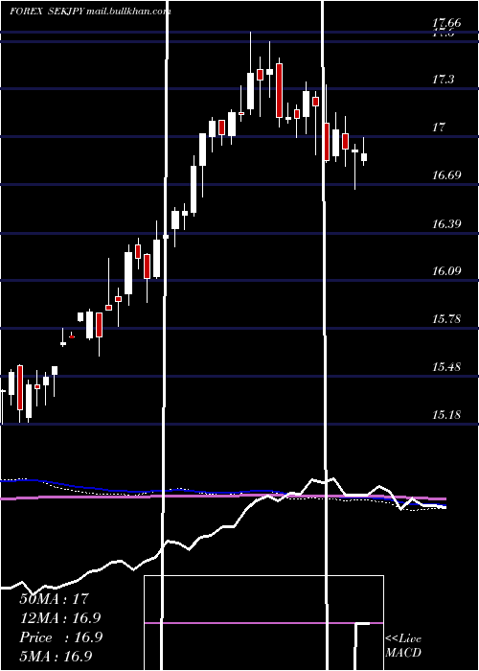Viewport: 479px width, 671px height.
Task: Click the Price : 16.9 readout
Action: [x=60, y=637]
